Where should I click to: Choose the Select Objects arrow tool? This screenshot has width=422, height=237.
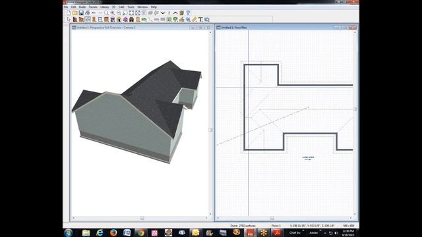69,19
